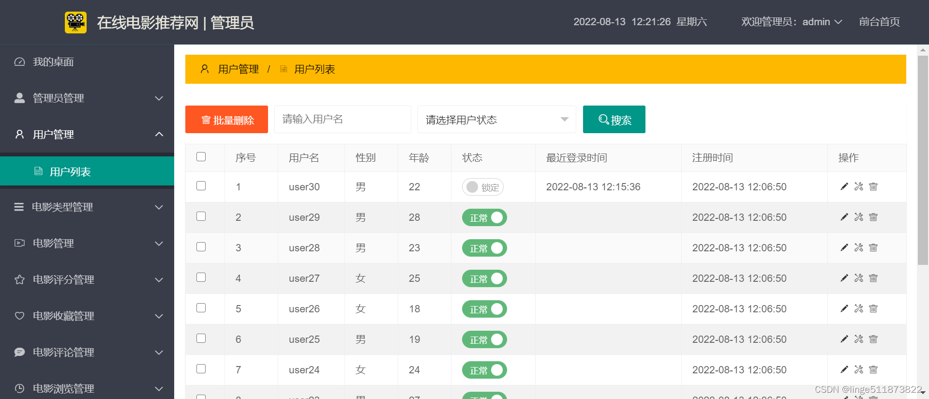
Task: Check the box for user27 row
Action: pyautogui.click(x=201, y=277)
